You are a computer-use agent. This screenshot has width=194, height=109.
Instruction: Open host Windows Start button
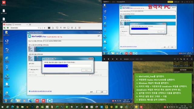pyautogui.click(x=2, y=107)
